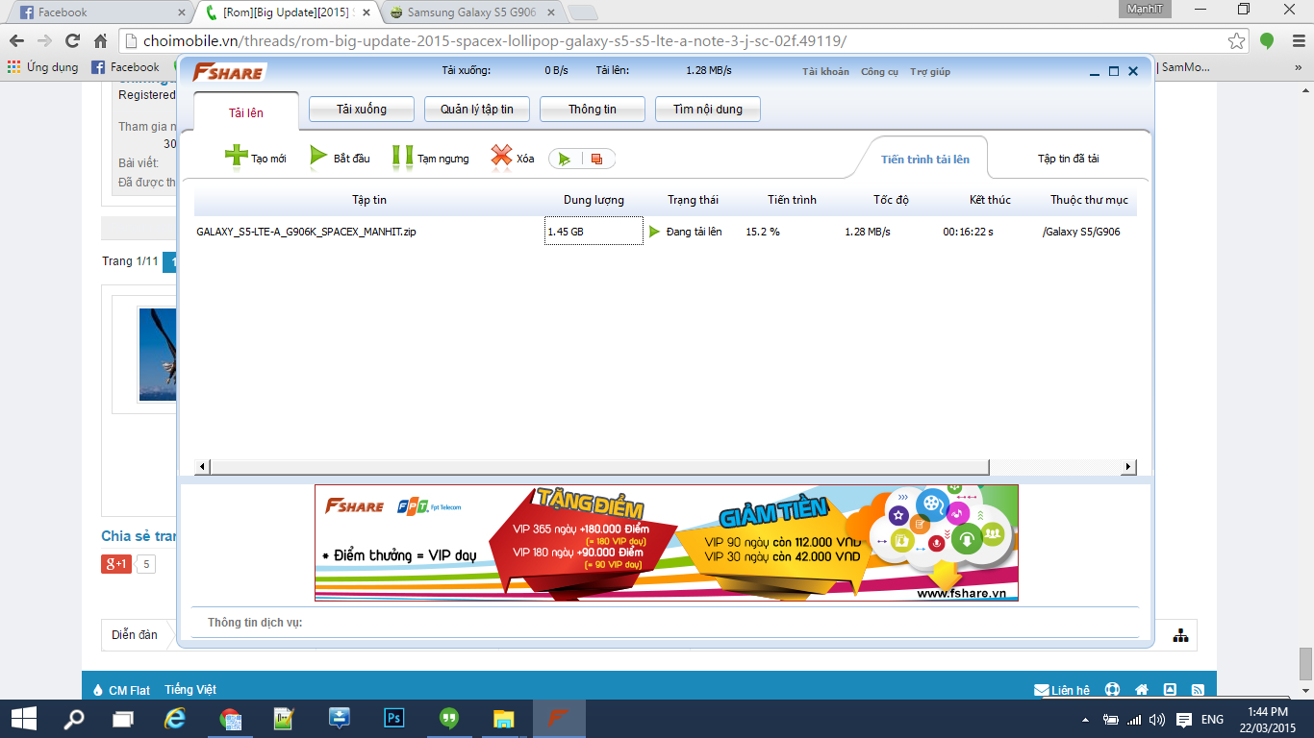Click the Đang tải lên status cell
The height and width of the screenshot is (738, 1314).
coord(694,232)
